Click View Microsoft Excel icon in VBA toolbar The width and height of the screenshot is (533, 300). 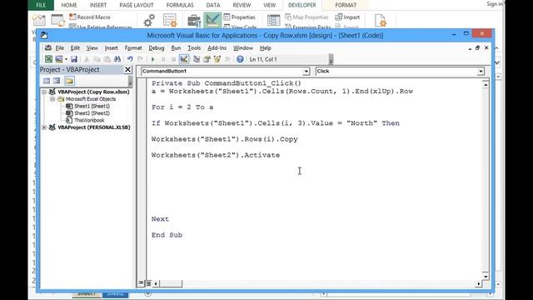pyautogui.click(x=48, y=59)
